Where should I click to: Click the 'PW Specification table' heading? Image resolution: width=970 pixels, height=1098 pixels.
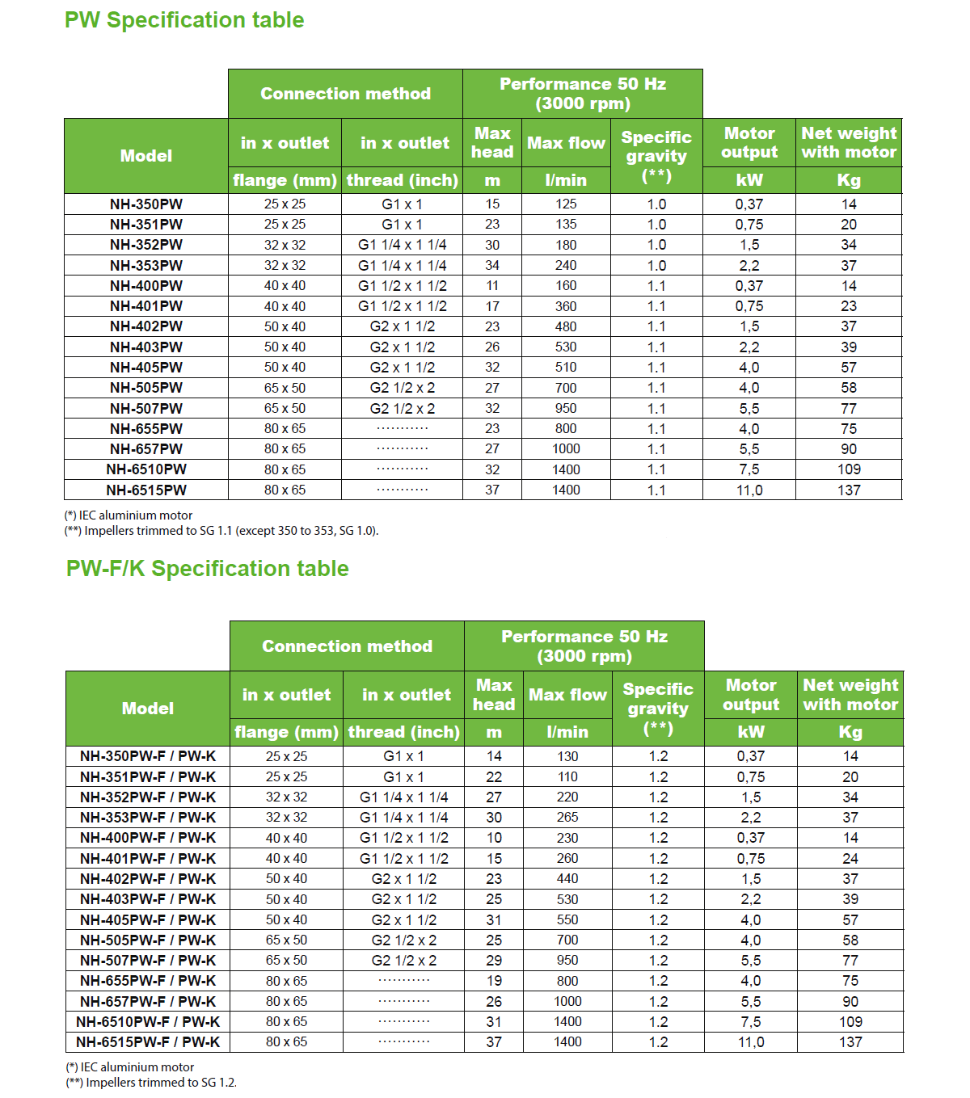[x=184, y=20]
